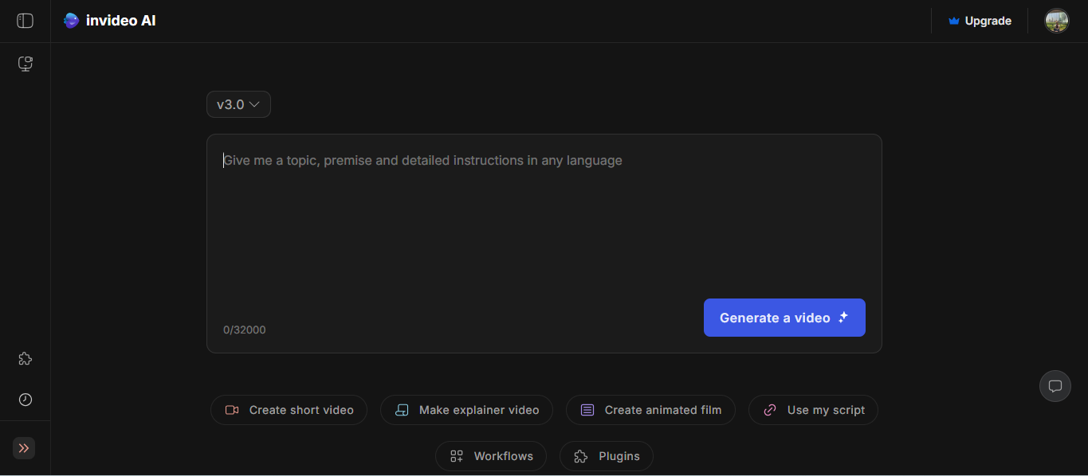Open the feedback chat bubble
1088x476 pixels.
[1055, 386]
